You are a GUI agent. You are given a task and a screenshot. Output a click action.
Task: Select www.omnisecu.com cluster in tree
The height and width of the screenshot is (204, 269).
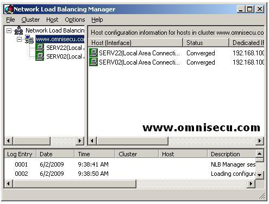pyautogui.click(x=60, y=39)
